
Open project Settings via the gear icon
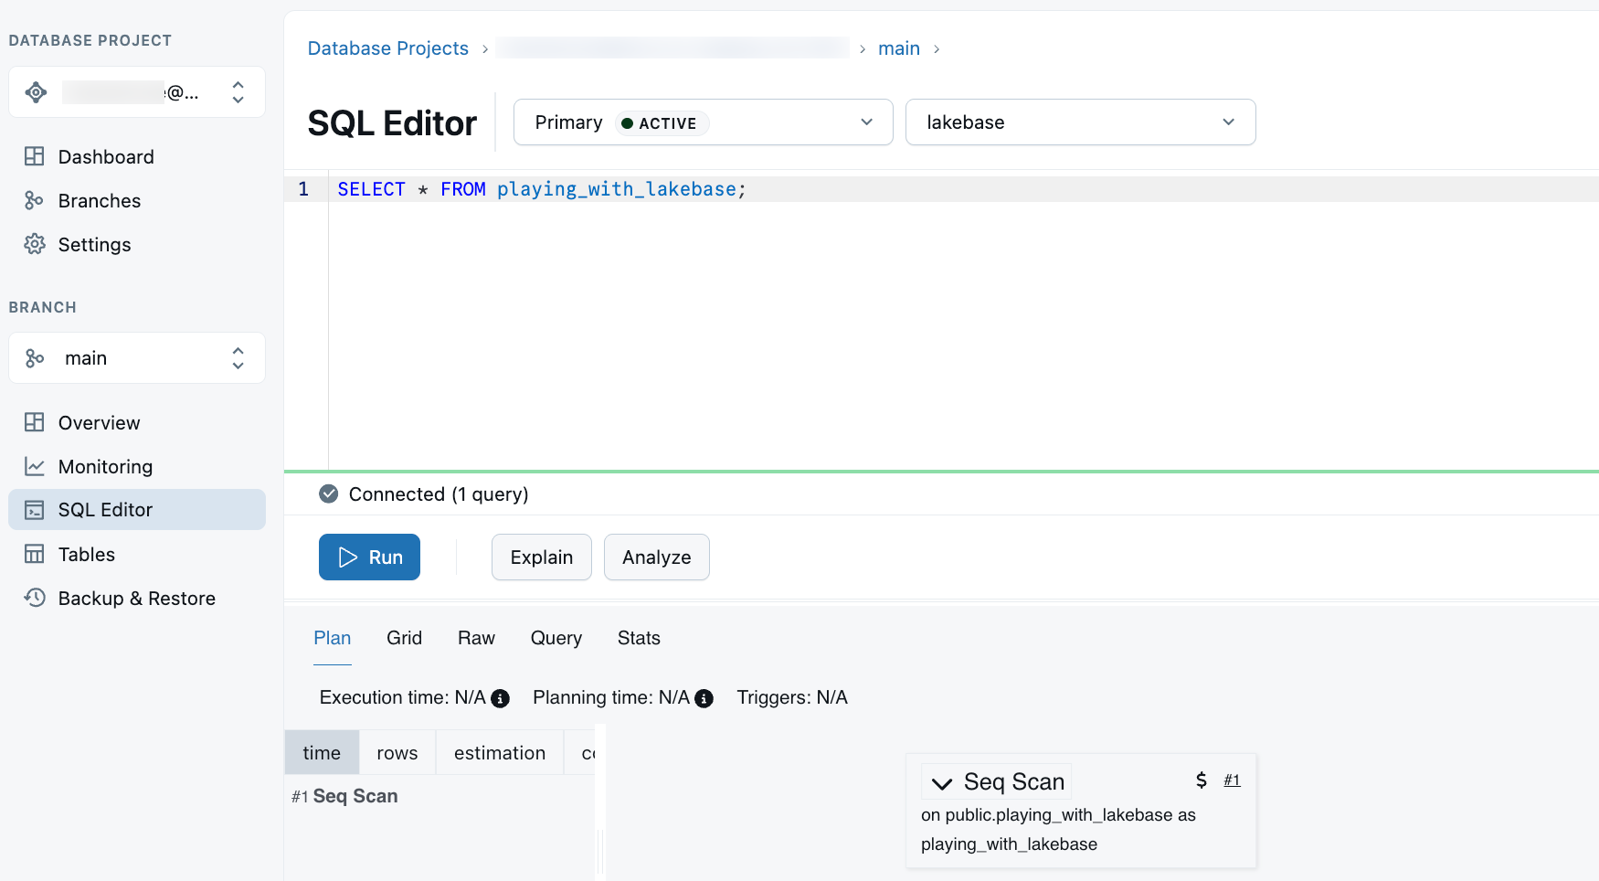35,244
